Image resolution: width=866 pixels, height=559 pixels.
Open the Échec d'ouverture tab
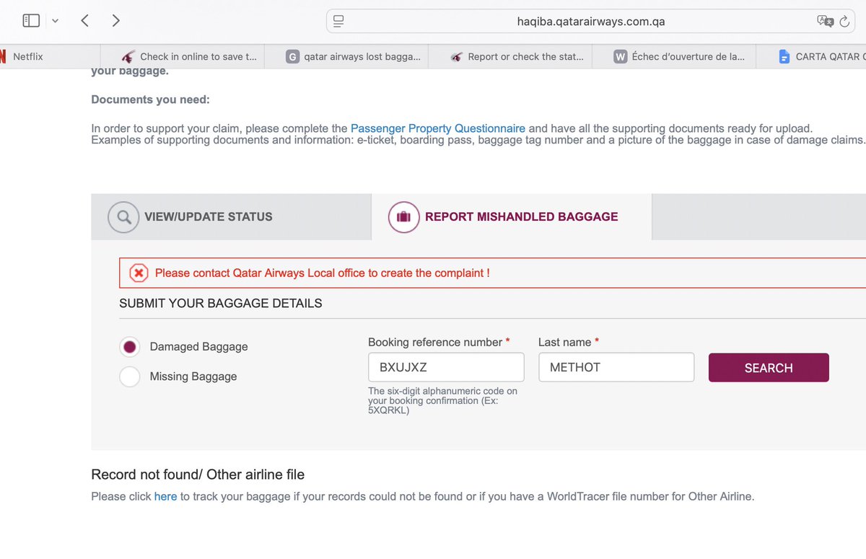pos(674,56)
